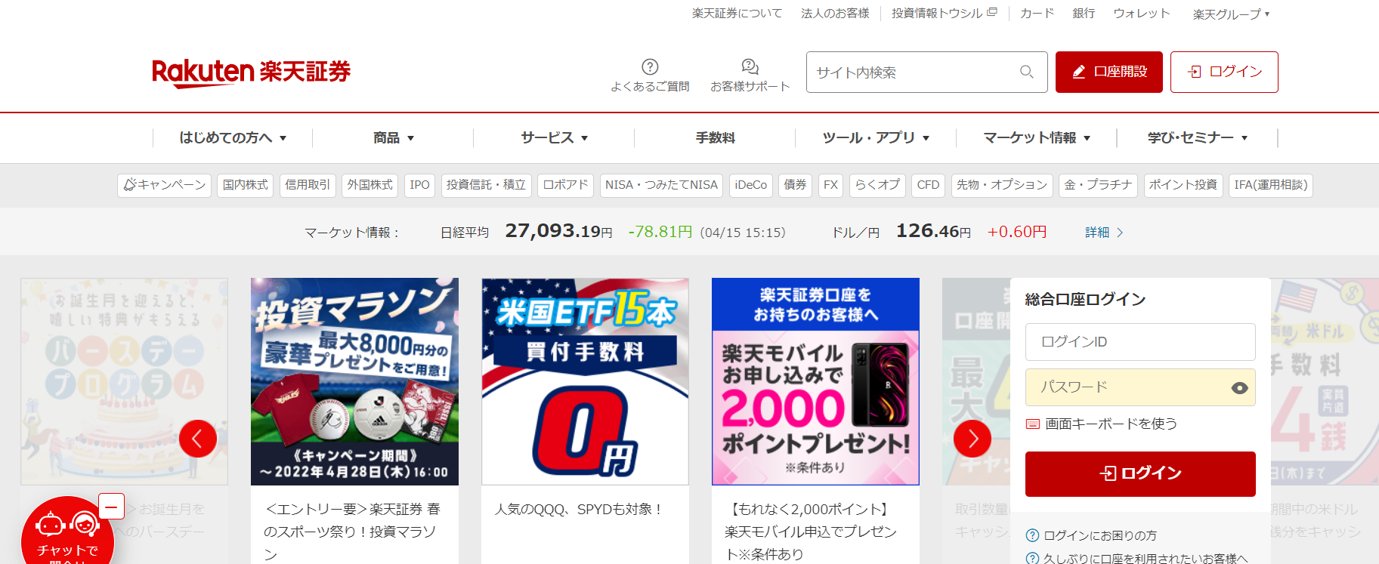This screenshot has height=564, width=1379.
Task: Select the 先物・オプション tag
Action: point(1002,185)
